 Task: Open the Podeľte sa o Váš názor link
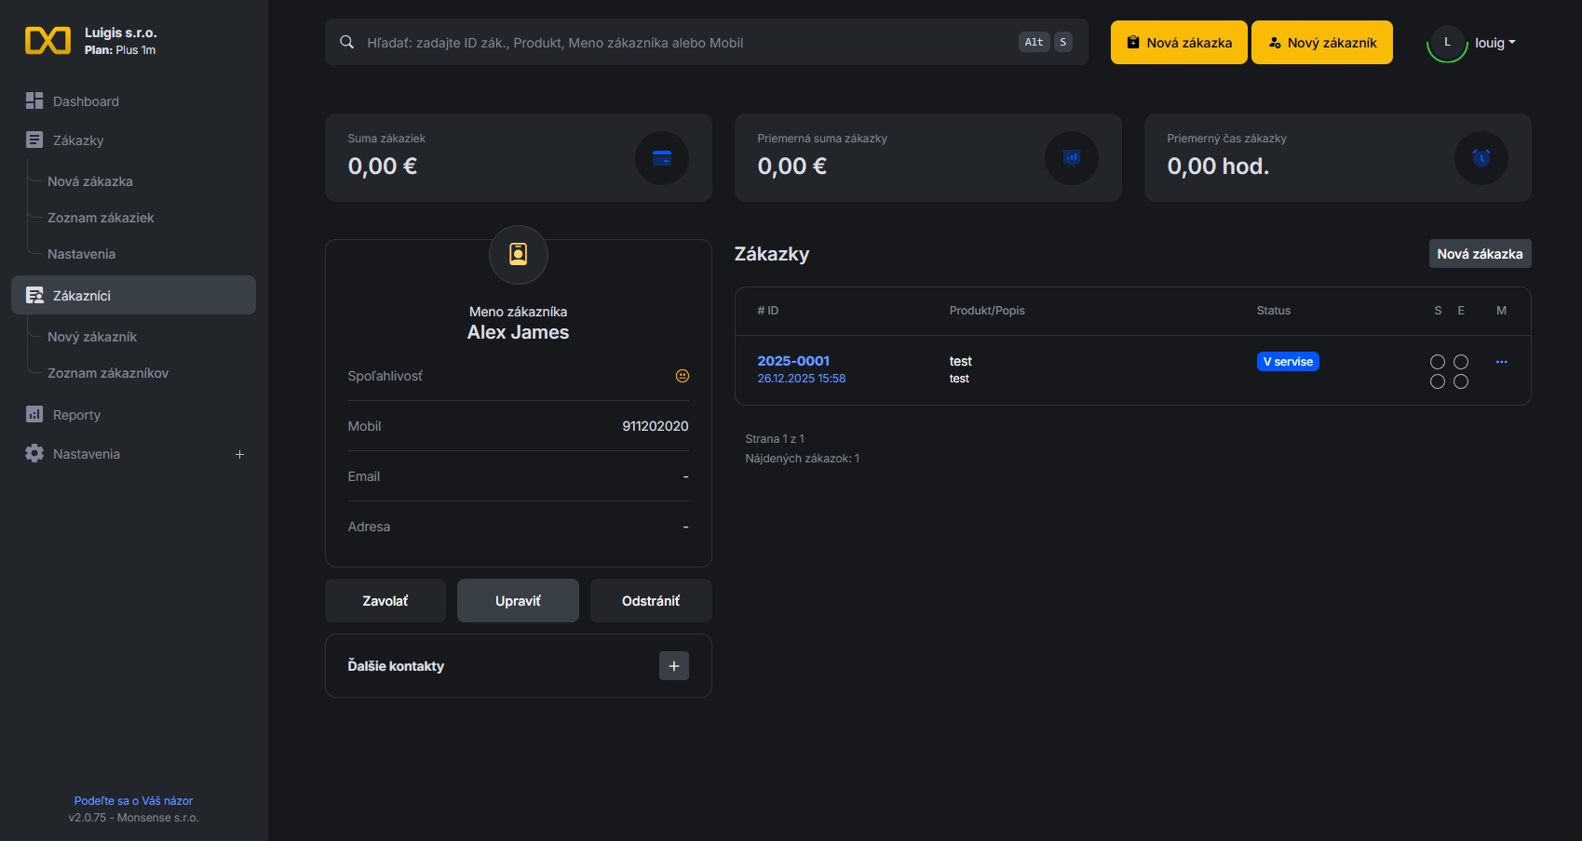click(x=133, y=800)
